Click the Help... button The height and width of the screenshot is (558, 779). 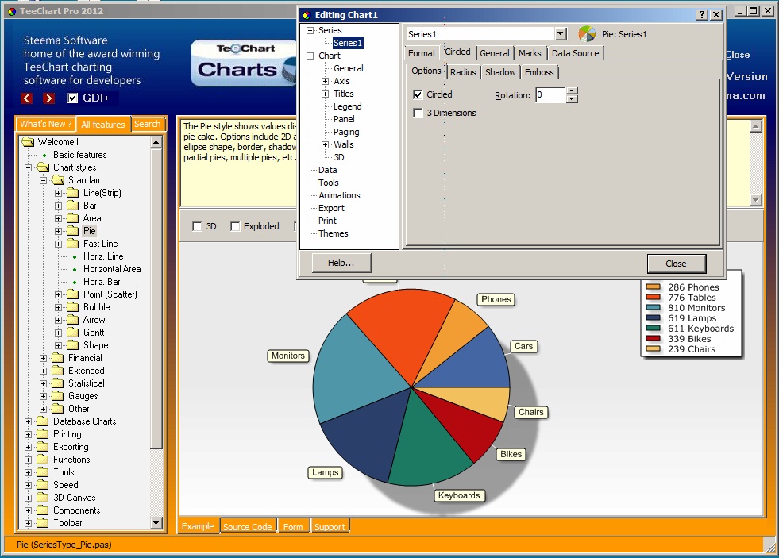(x=341, y=263)
